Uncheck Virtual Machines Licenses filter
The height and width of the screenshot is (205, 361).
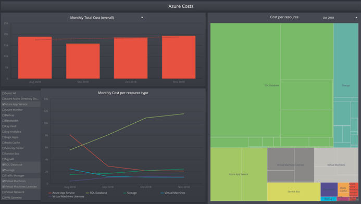point(4,187)
